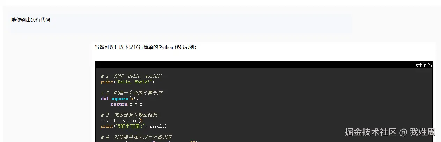Viewport: 441px width, 142px height.
Task: Click the word Python in the reply
Action: (166, 47)
